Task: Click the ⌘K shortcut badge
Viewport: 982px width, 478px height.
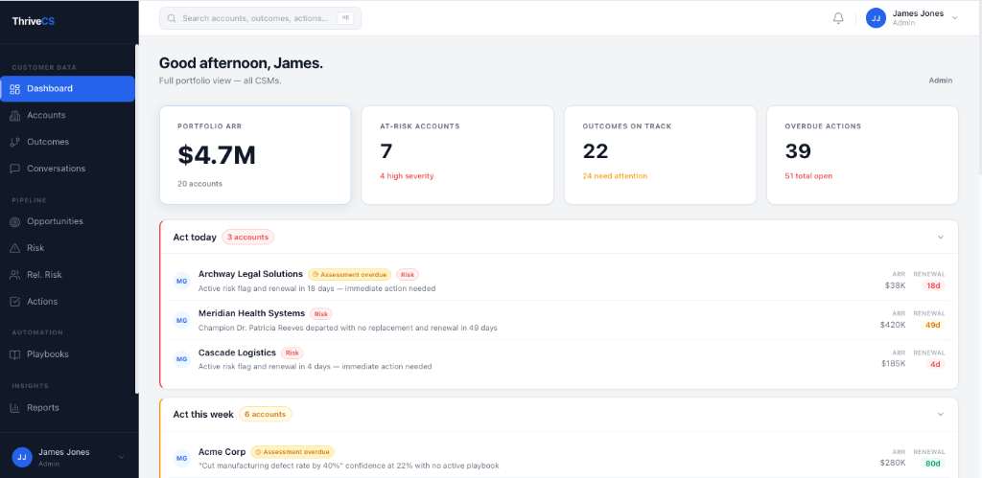Action: tap(344, 18)
